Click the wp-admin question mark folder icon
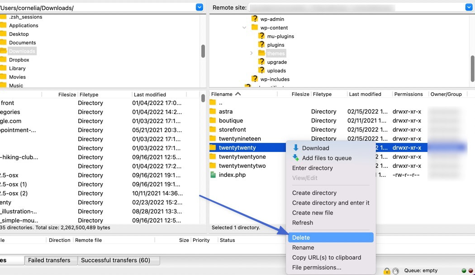The height and width of the screenshot is (275, 475). coord(254,19)
